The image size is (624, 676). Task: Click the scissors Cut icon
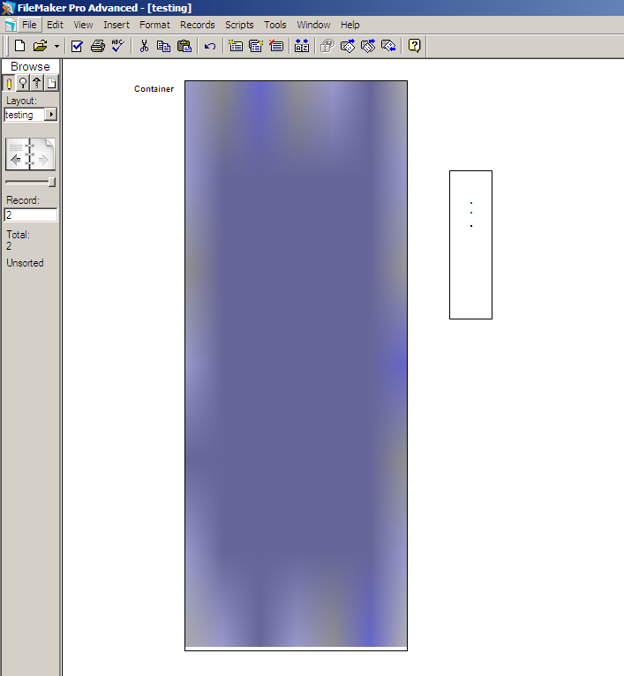point(144,46)
